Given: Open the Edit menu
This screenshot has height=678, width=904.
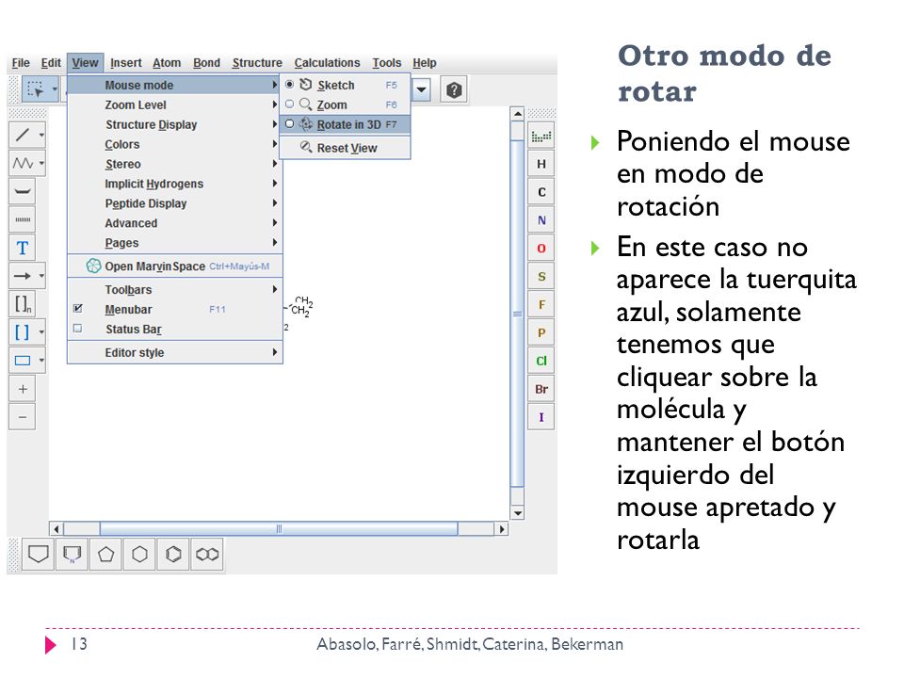Looking at the screenshot, I should pyautogui.click(x=51, y=63).
